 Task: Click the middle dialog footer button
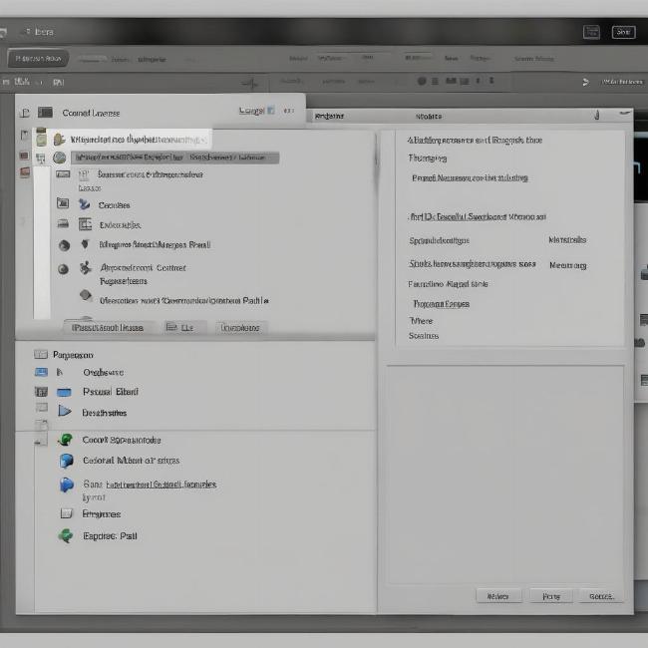[x=551, y=596]
